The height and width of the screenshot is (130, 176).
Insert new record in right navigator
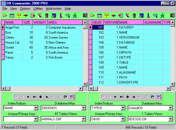[x=128, y=97]
